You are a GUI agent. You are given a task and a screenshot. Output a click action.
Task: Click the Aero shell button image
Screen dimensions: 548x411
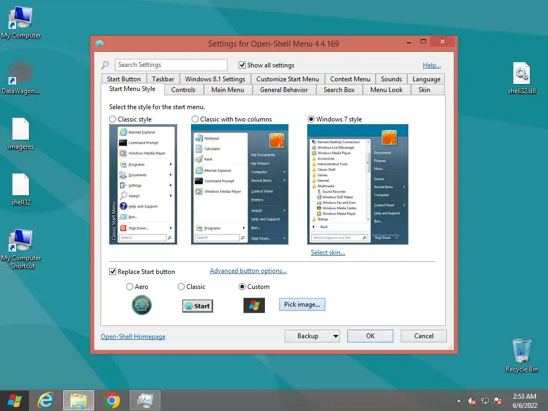(x=141, y=305)
